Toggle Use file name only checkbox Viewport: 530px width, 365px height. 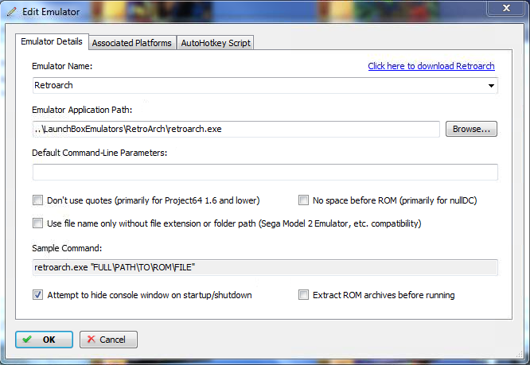pos(38,223)
